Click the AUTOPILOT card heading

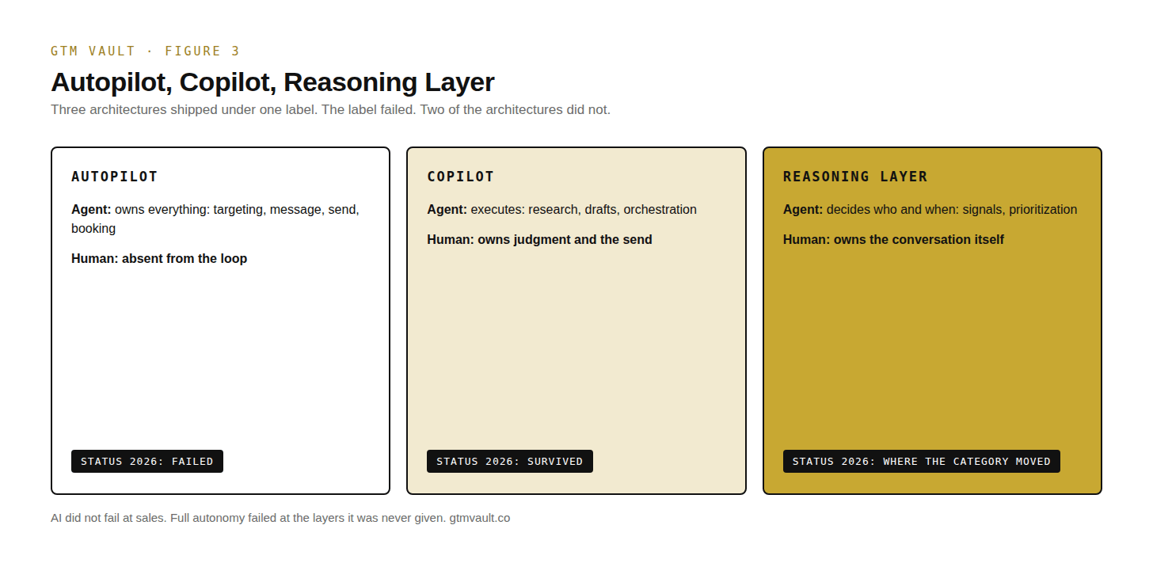(x=115, y=177)
